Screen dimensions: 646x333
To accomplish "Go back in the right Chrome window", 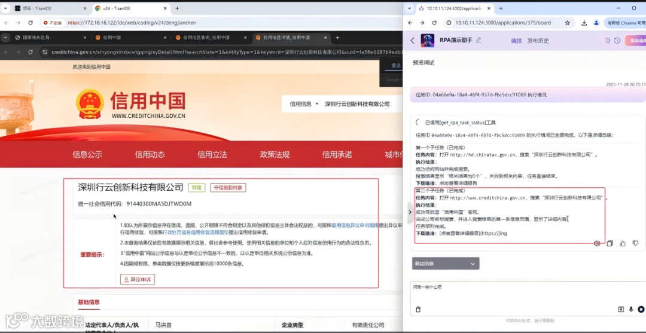I will pos(410,23).
